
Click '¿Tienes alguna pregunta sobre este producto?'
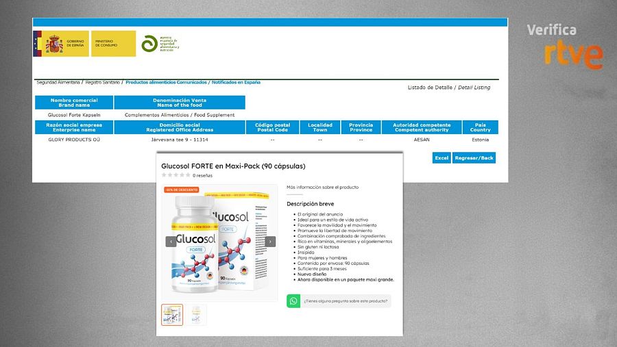pyautogui.click(x=346, y=301)
